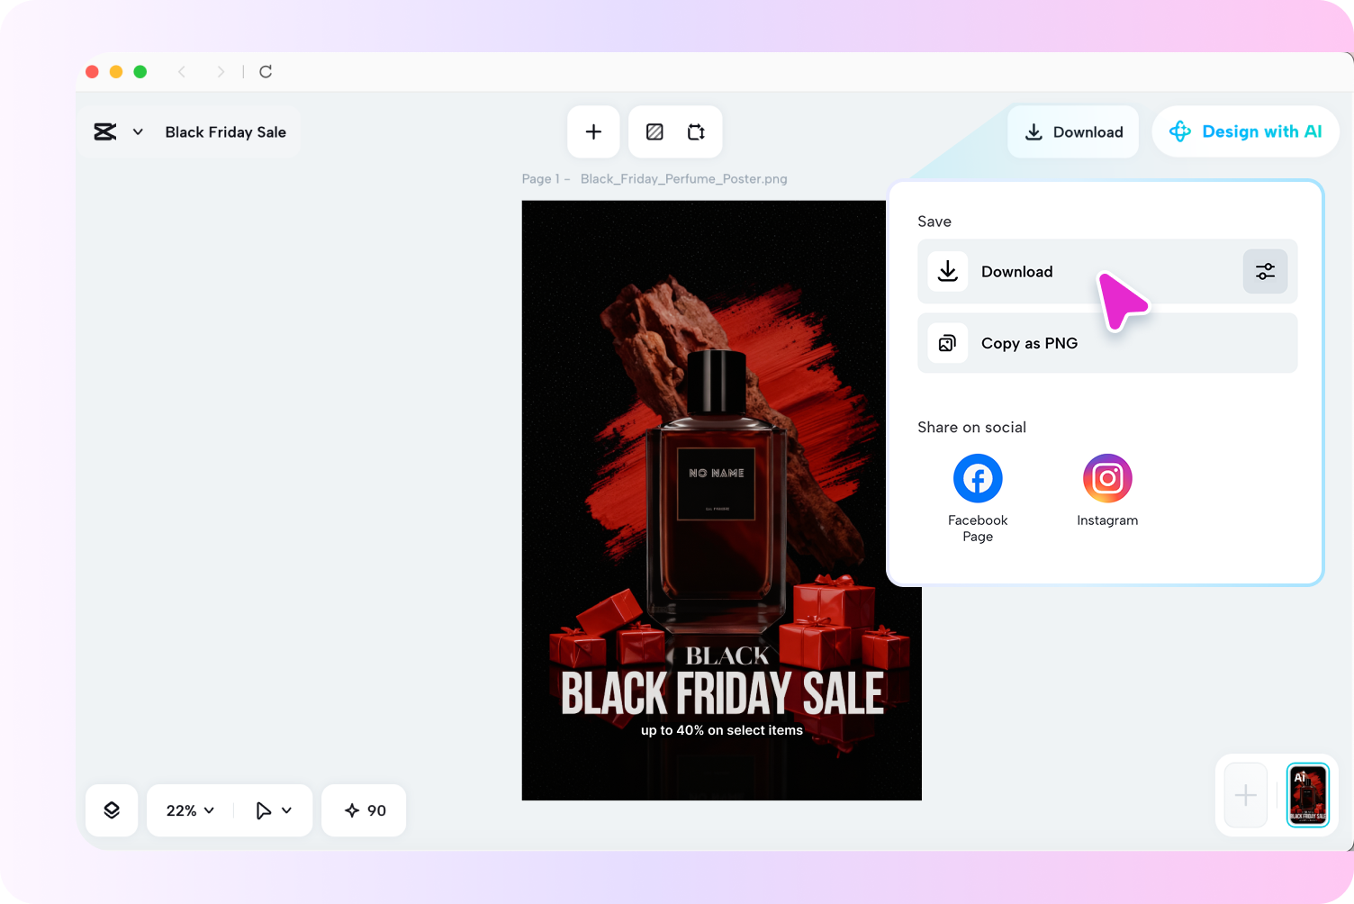Select Download in the Save menu
Screen dimensions: 1354x904
1017,271
